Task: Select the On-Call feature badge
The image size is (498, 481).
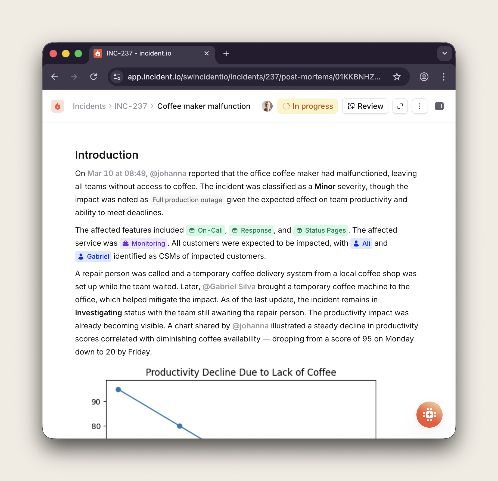Action: pyautogui.click(x=206, y=230)
